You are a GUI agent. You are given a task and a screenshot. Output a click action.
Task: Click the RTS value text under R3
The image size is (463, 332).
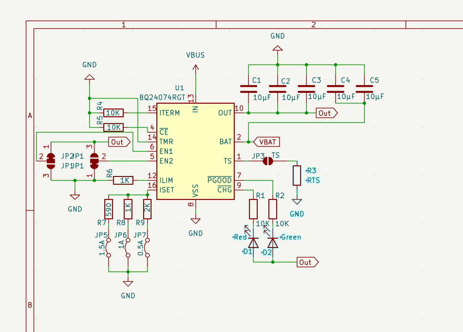(313, 180)
